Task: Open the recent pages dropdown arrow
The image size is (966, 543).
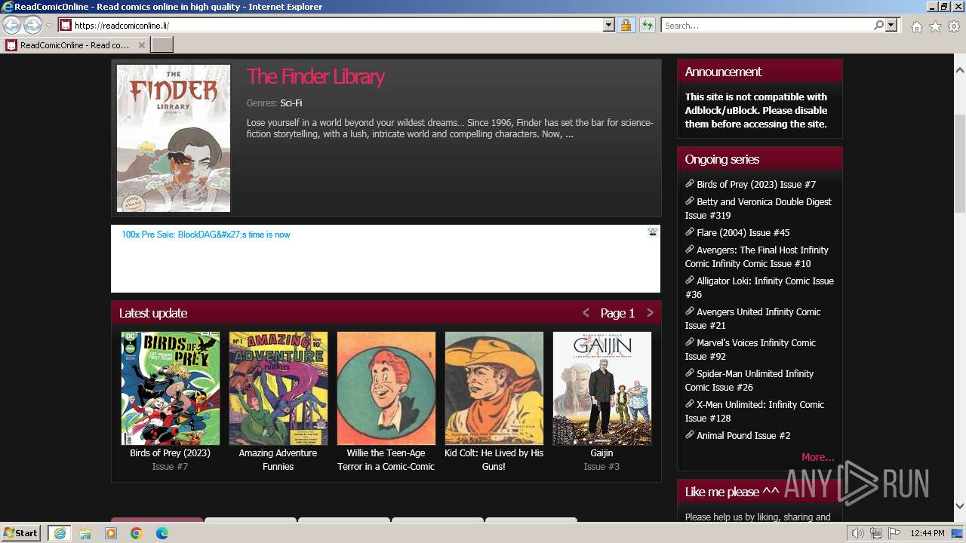Action: pos(49,26)
